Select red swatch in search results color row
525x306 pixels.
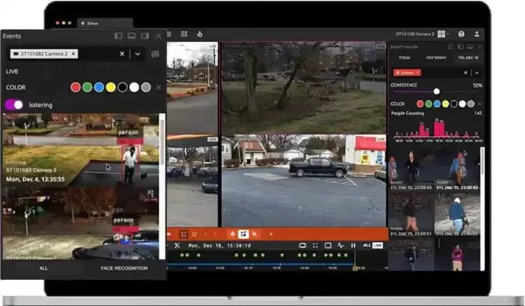pos(420,104)
